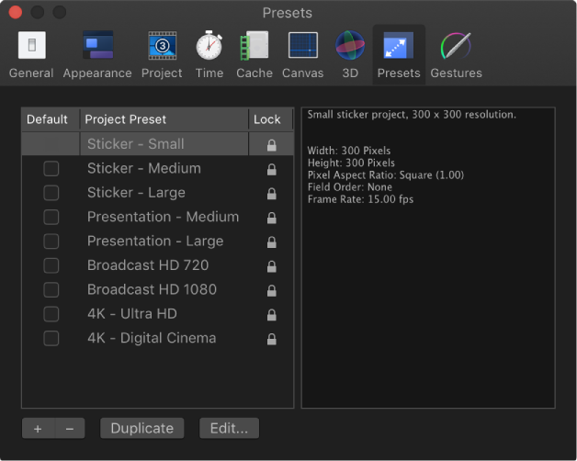Screen dimensions: 577x461
Task: Open the Canvas preferences grid icon
Action: (303, 45)
